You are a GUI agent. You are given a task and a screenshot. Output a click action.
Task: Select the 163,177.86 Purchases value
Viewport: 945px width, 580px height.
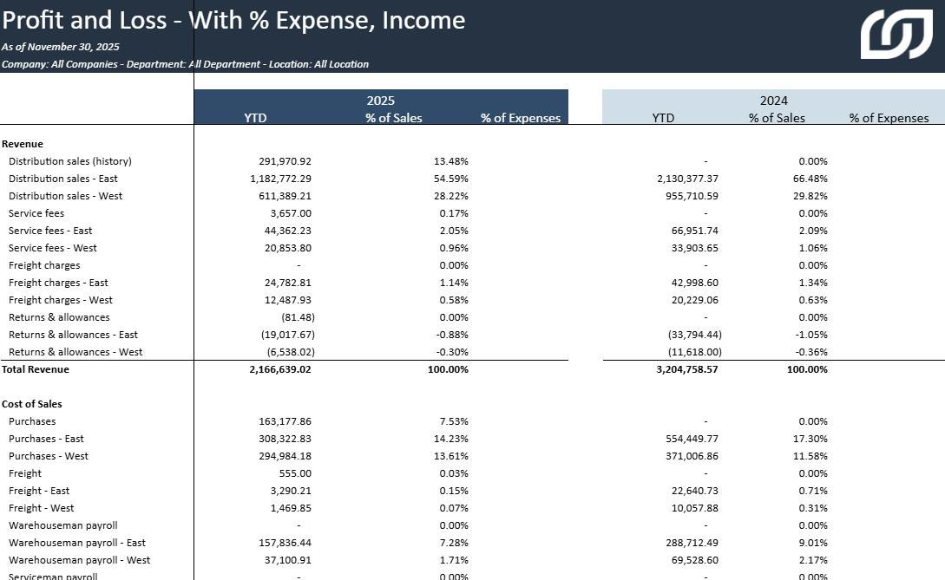(285, 421)
